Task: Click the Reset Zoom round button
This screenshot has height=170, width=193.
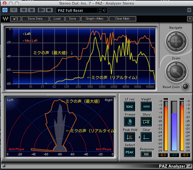Action: click(185, 86)
